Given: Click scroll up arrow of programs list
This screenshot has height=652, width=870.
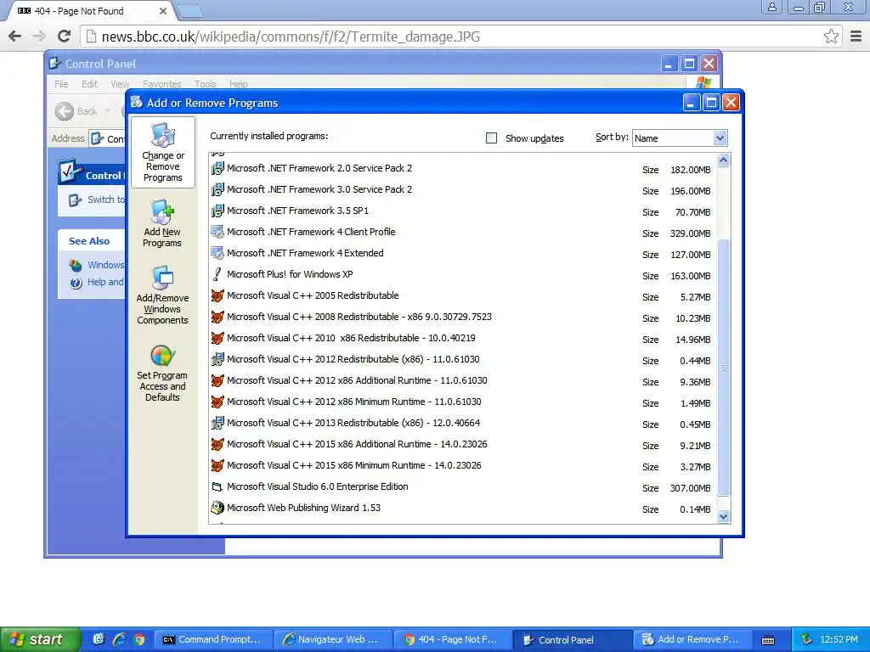Looking at the screenshot, I should click(x=723, y=160).
